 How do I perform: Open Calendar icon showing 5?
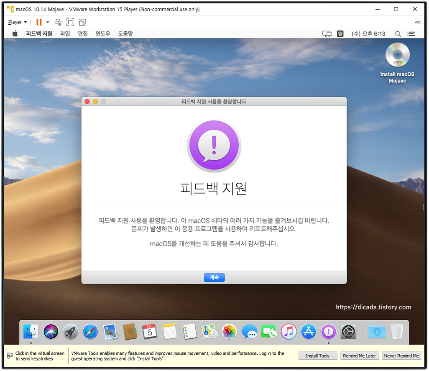coord(150,332)
